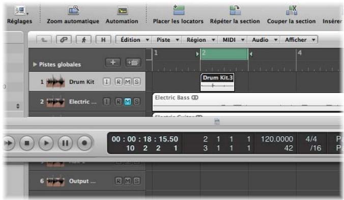Click the duplicate track button
Viewport: 344px width, 200px height.
pos(133,63)
